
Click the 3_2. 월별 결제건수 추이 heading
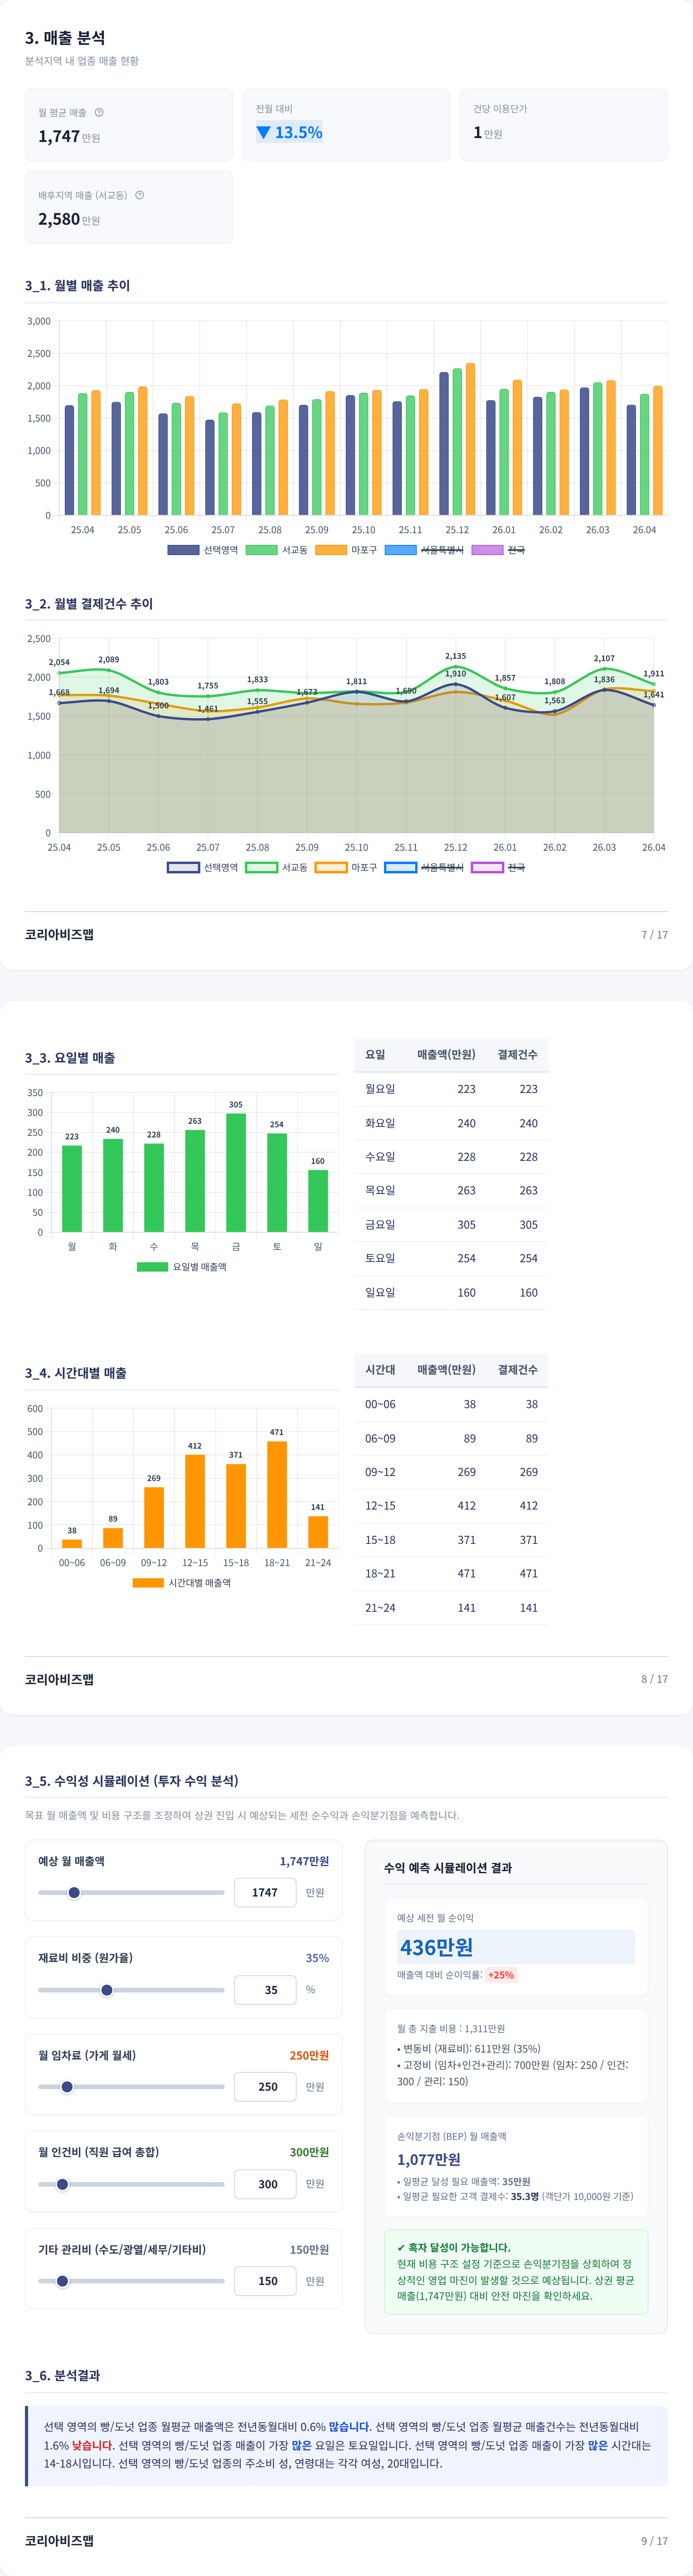pyautogui.click(x=89, y=603)
